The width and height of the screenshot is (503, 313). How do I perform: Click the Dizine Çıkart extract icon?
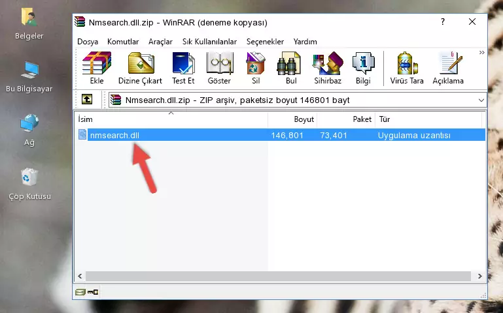141,63
